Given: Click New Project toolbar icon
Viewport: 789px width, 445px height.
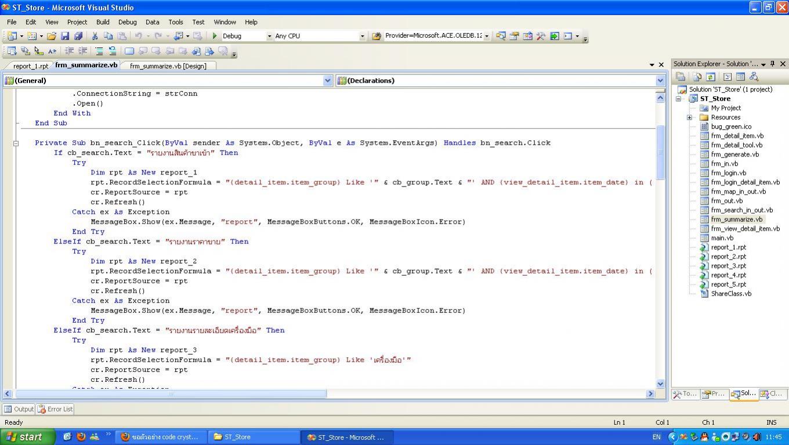Looking at the screenshot, I should (x=12, y=36).
